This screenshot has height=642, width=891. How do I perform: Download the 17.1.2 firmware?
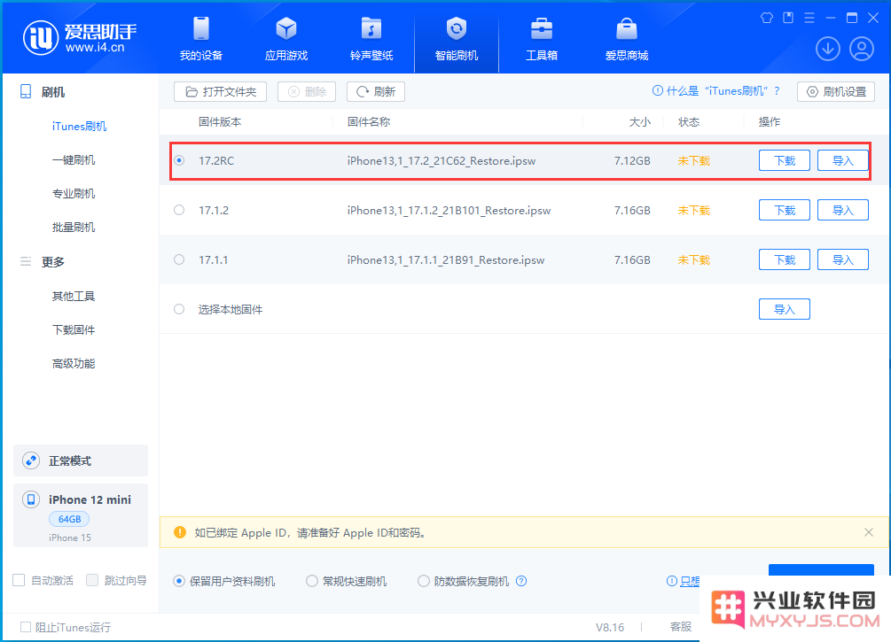pyautogui.click(x=785, y=210)
